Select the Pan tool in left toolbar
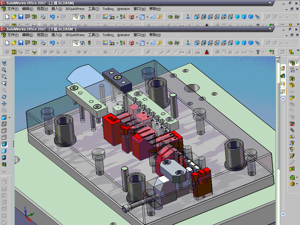Viewport: 300px width, 225px height. (4, 104)
